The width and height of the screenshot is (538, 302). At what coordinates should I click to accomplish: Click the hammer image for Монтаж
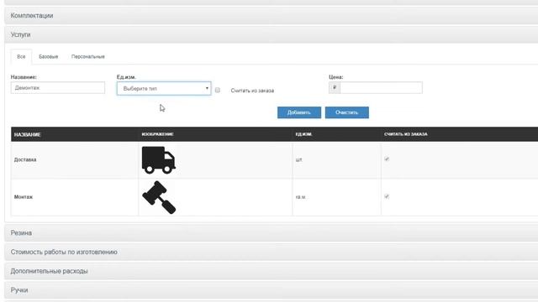159,198
